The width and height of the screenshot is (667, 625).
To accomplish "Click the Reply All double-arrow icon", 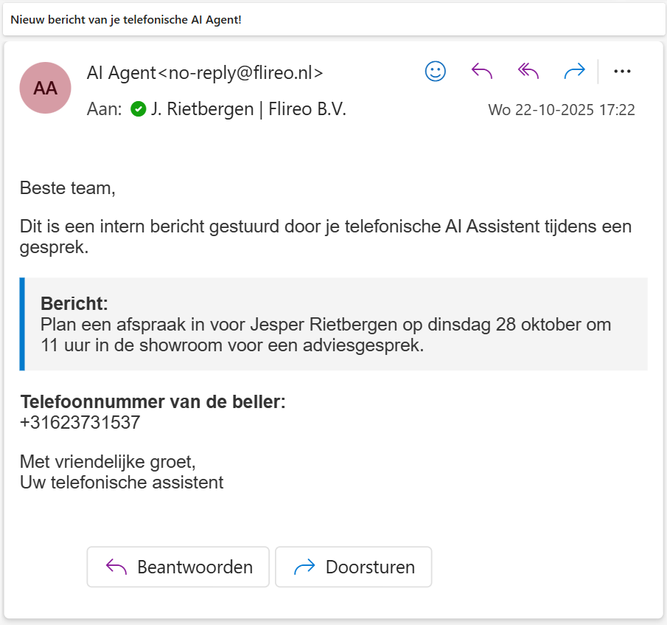I will 527,71.
